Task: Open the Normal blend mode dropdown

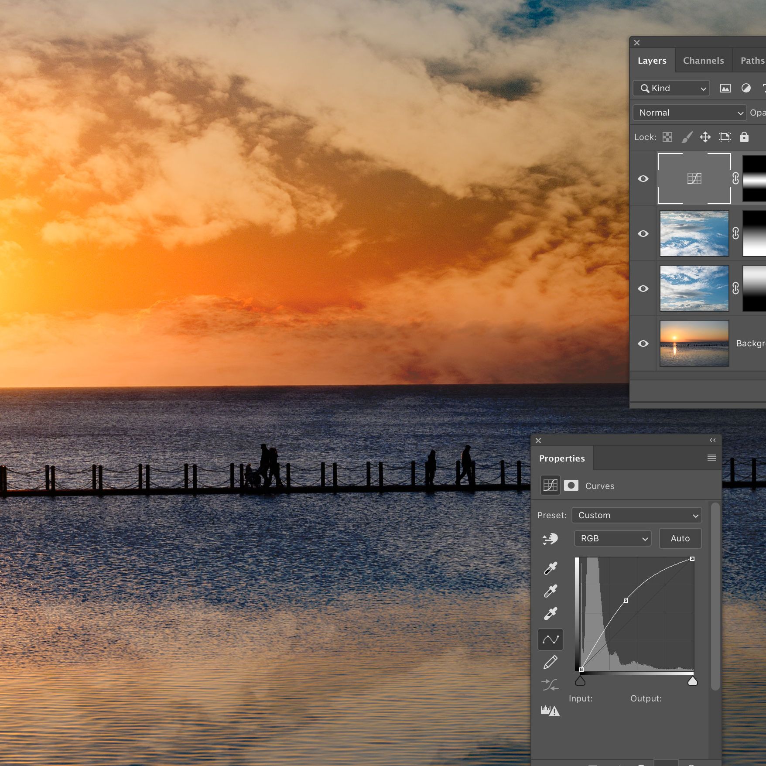Action: 689,113
